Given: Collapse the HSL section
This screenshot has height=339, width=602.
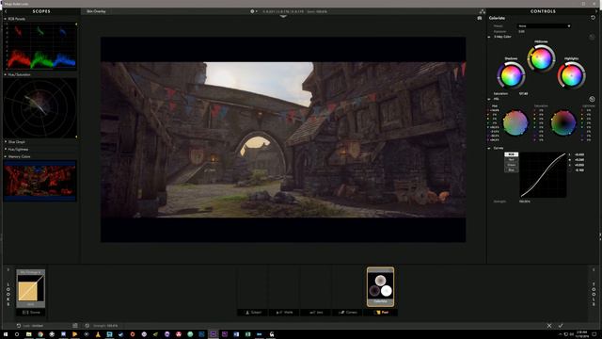Looking at the screenshot, I should pos(489,99).
